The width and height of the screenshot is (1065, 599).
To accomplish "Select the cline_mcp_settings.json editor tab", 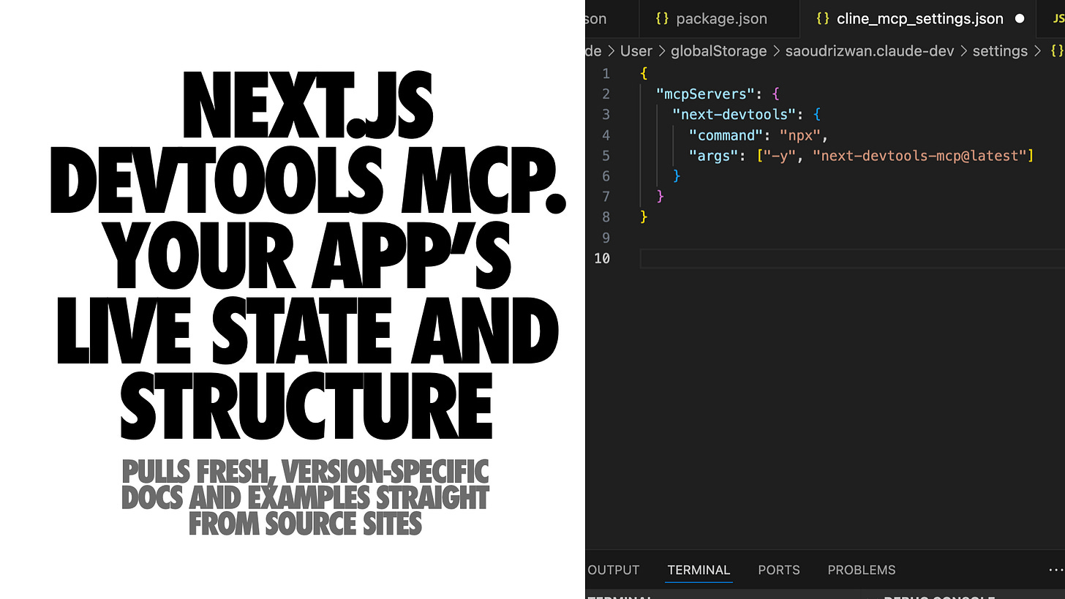I will [918, 19].
